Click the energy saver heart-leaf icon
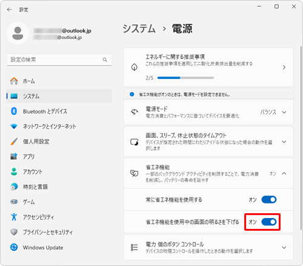The height and width of the screenshot is (266, 303). 135,173
